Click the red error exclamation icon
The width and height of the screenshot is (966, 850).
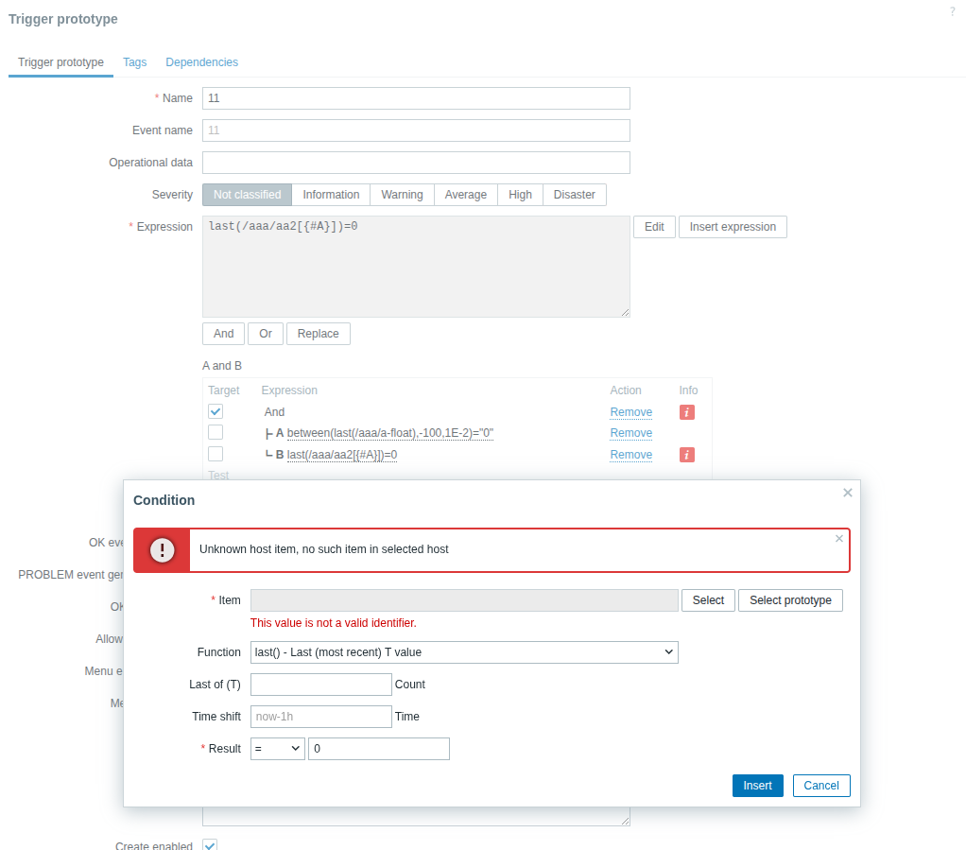(163, 550)
